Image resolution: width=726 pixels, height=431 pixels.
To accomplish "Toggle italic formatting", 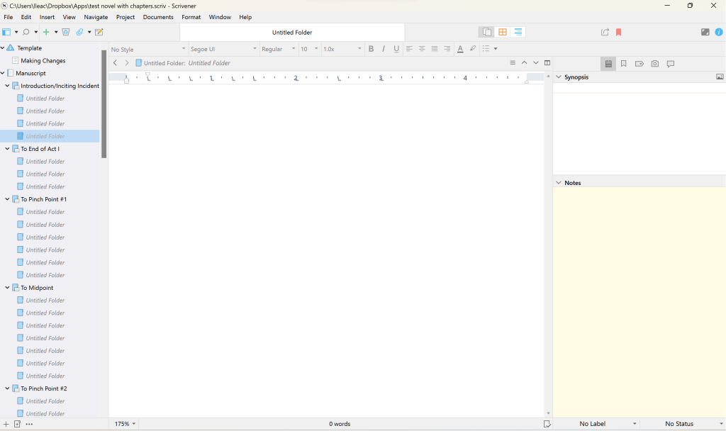I will click(x=384, y=49).
